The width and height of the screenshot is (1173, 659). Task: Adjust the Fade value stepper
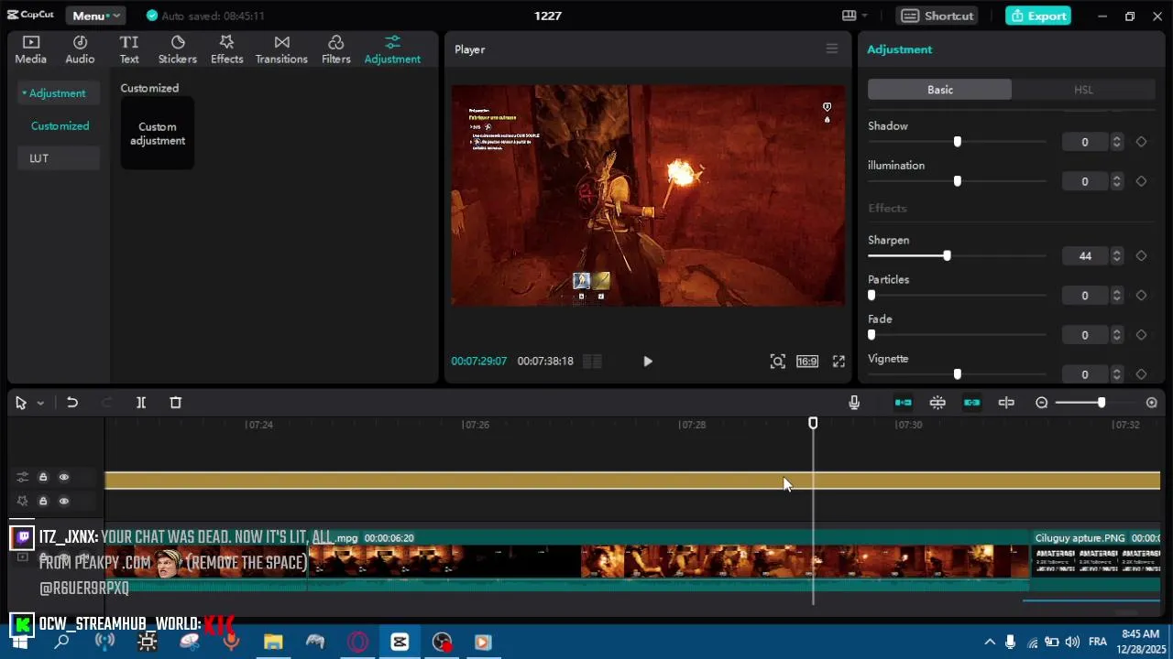click(1116, 335)
